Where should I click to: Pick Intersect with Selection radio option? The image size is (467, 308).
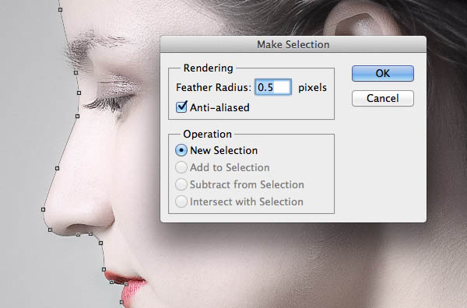pos(181,201)
